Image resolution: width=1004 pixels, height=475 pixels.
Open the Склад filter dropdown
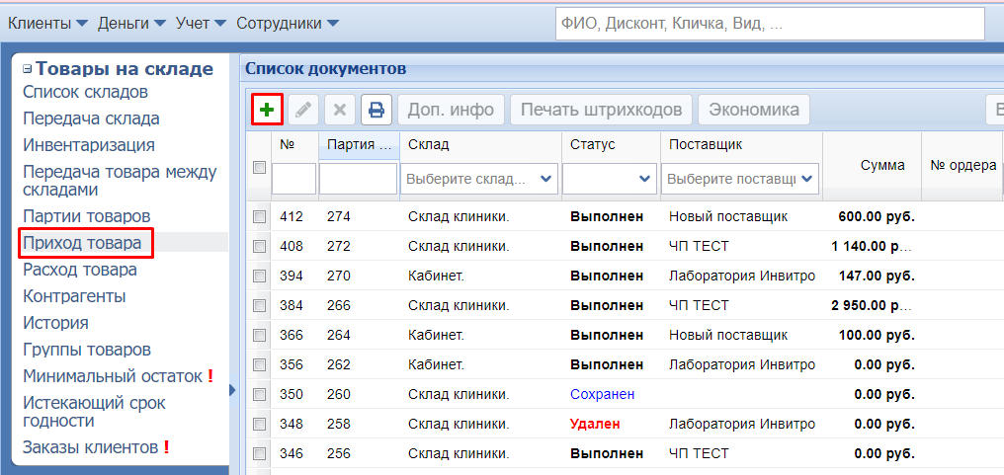[x=479, y=179]
